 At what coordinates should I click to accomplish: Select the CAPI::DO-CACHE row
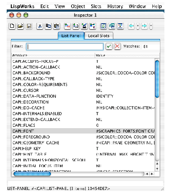tap(83, 108)
